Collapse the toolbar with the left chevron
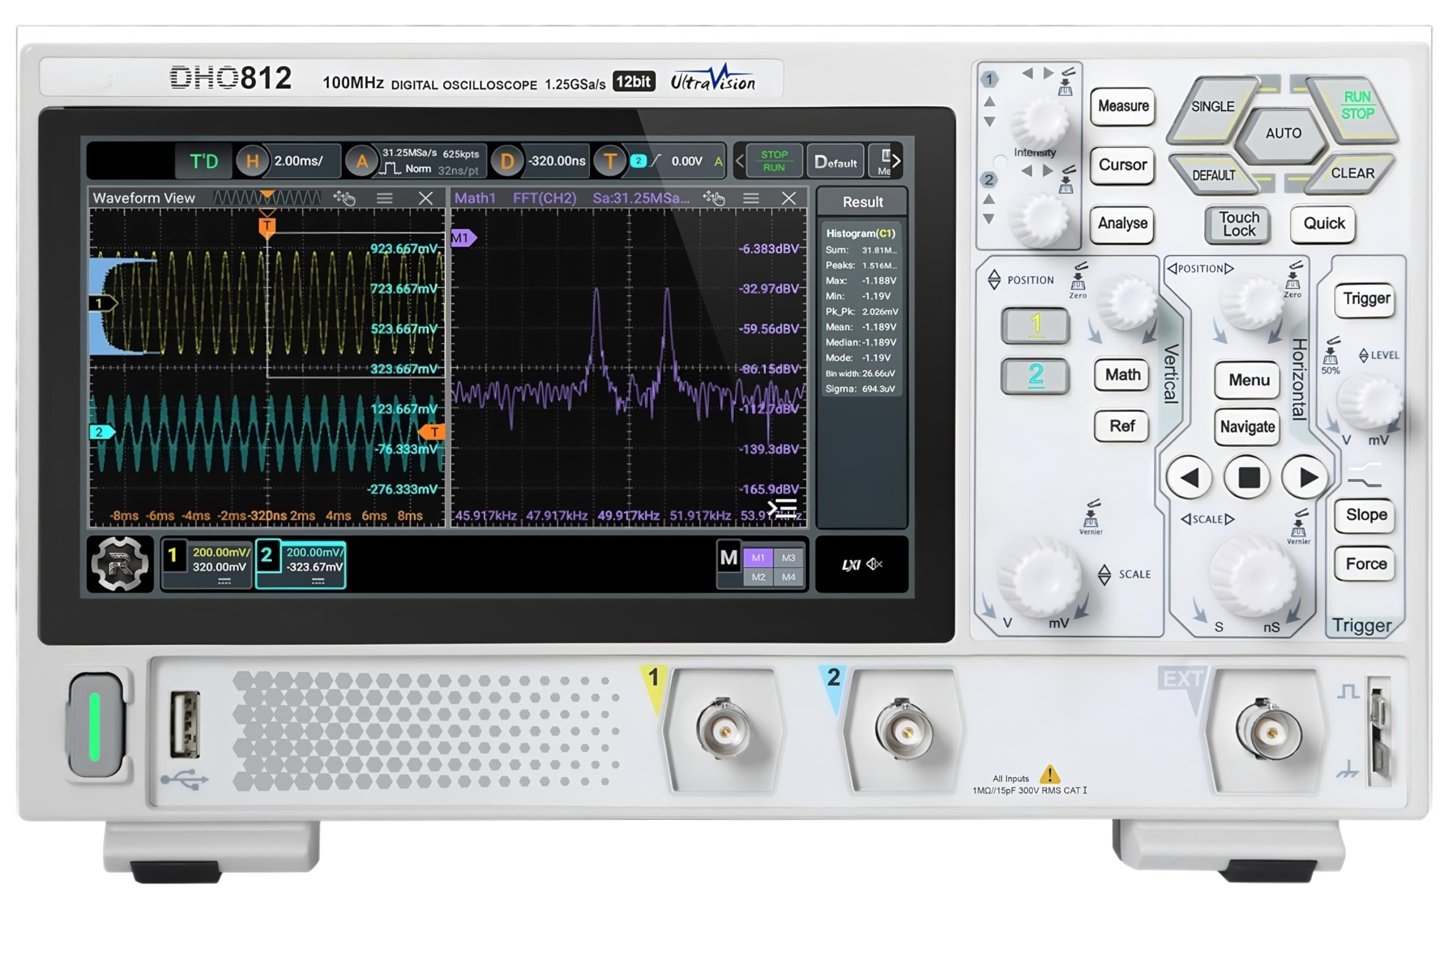1449x966 pixels. point(739,161)
